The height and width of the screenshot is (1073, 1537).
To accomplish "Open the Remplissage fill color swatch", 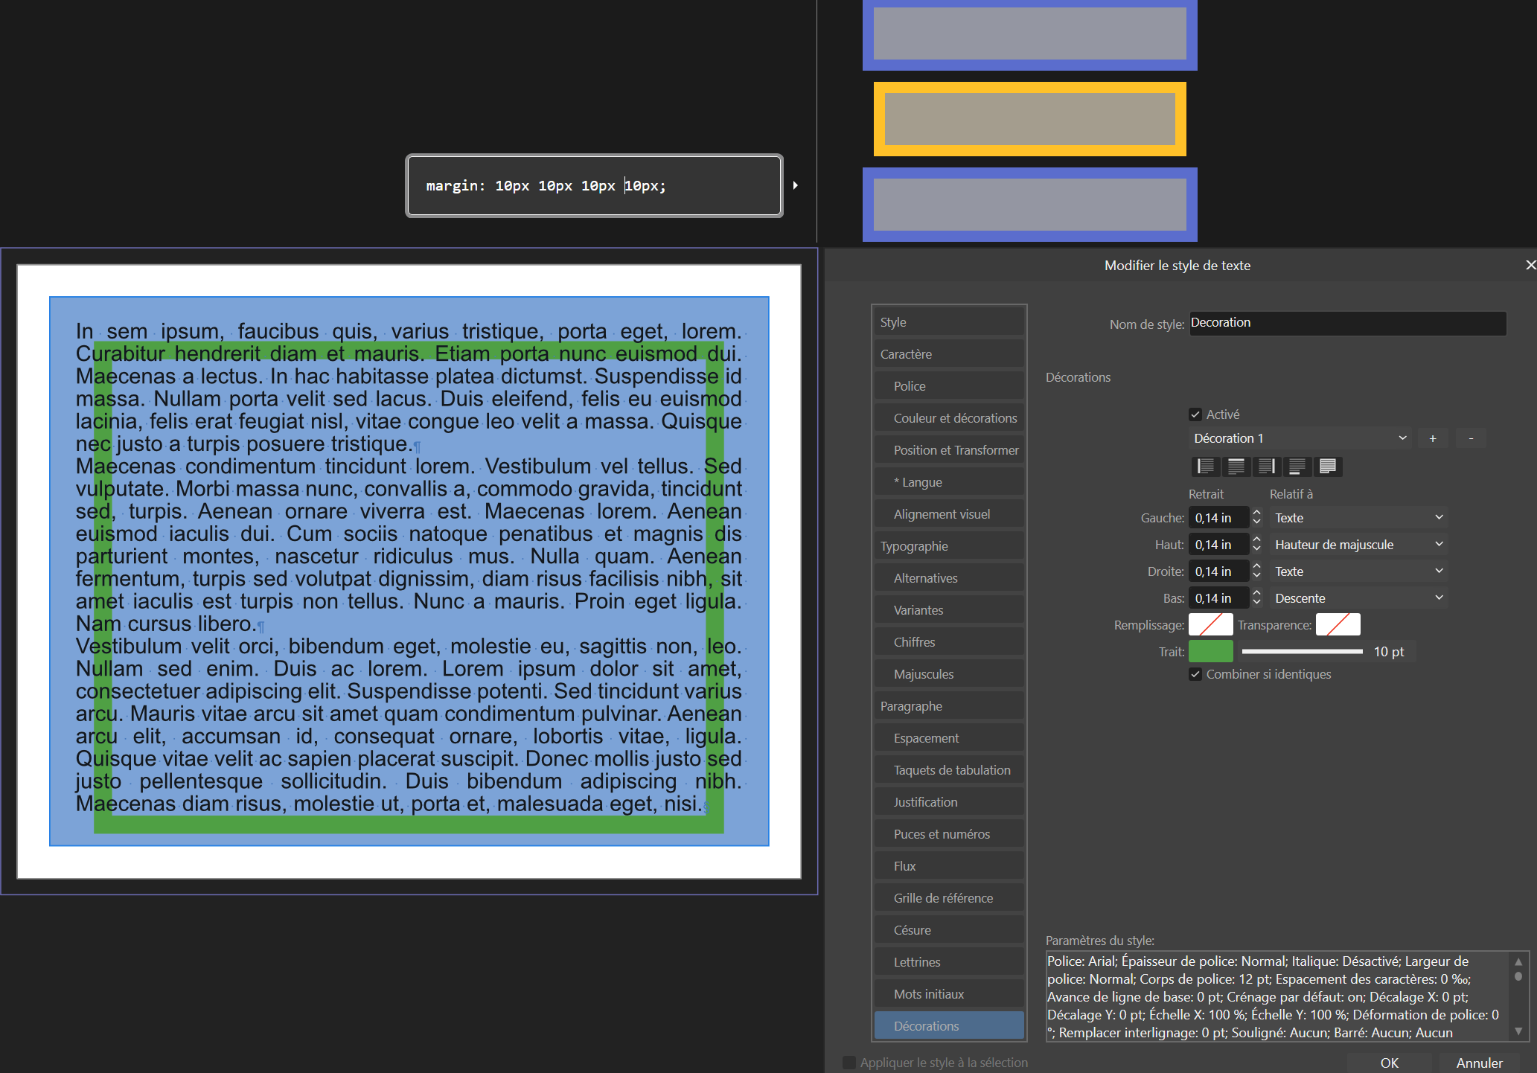I will [x=1211, y=624].
